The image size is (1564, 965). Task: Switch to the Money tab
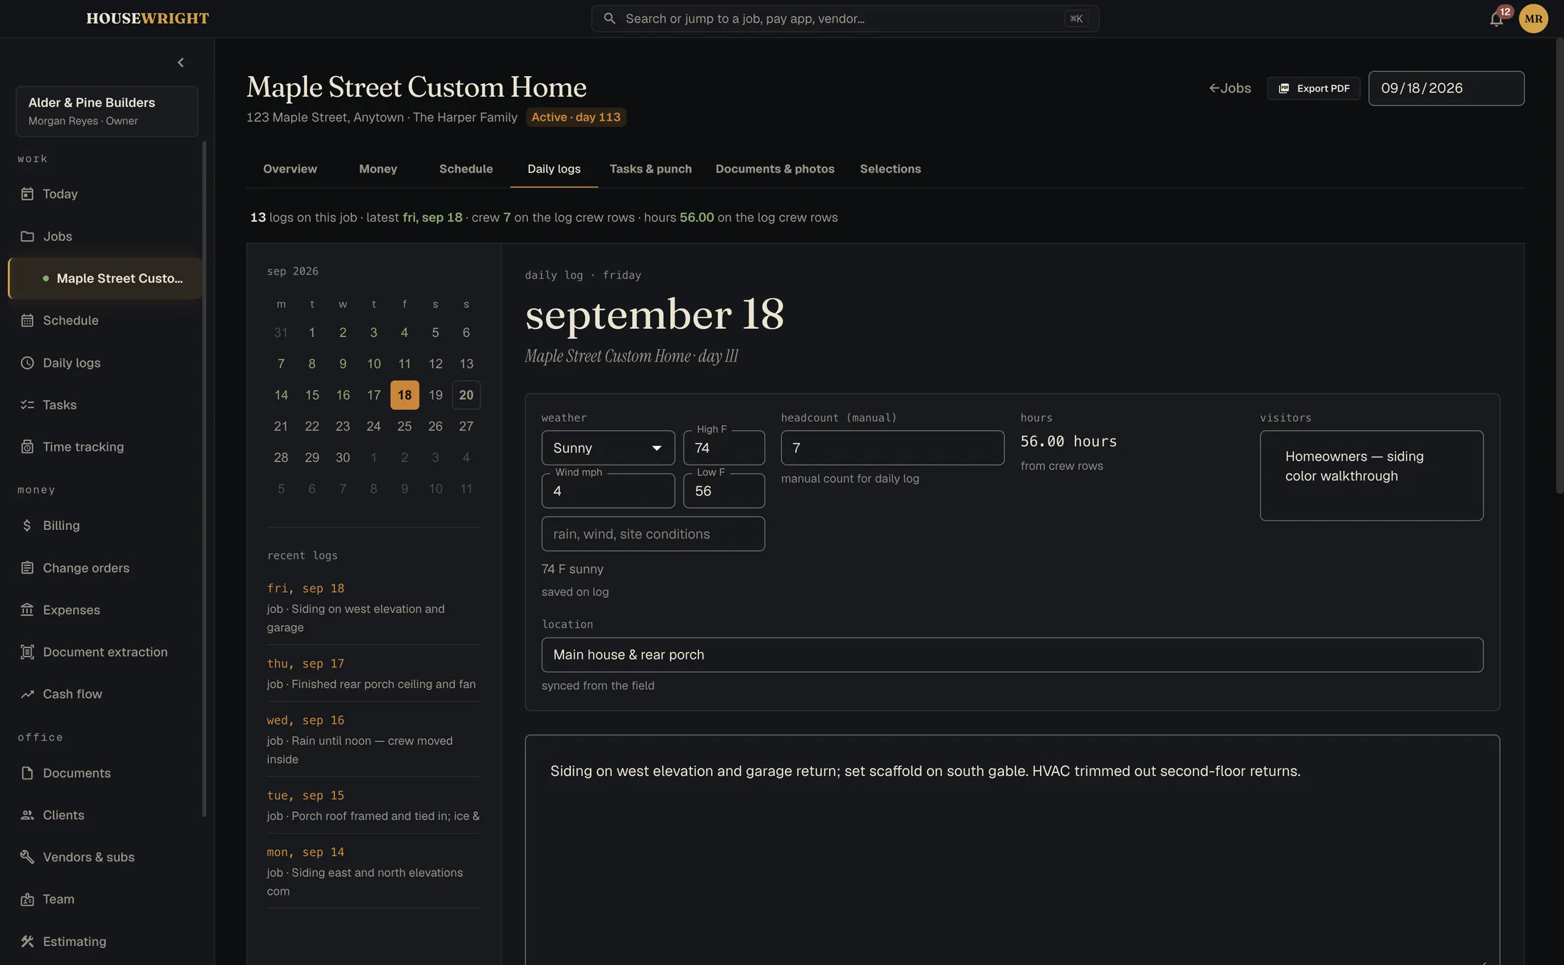[378, 169]
